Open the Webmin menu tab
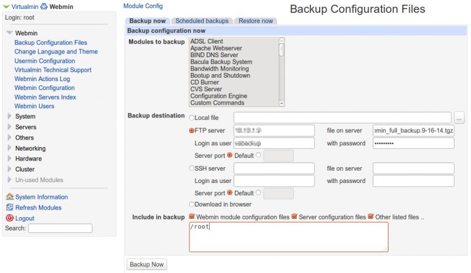Screen dimensions: 471x273 [61, 6]
